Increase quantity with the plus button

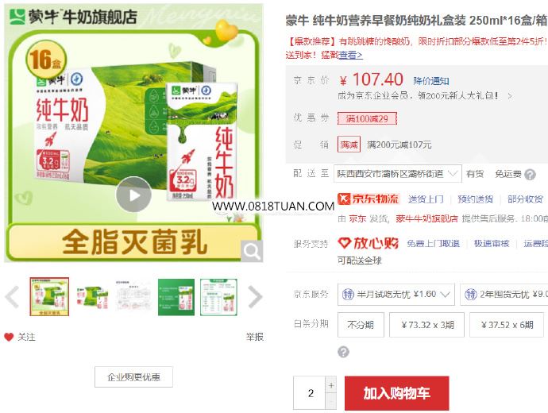click(331, 385)
